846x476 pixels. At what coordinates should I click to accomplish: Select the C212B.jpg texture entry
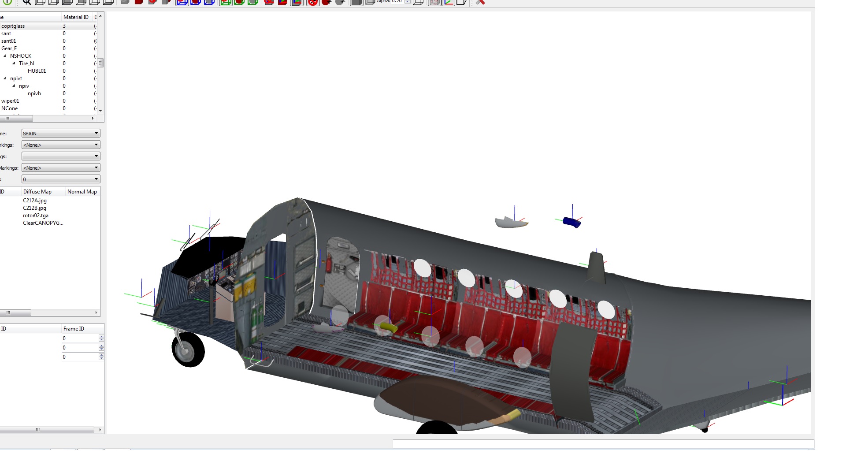(x=34, y=208)
